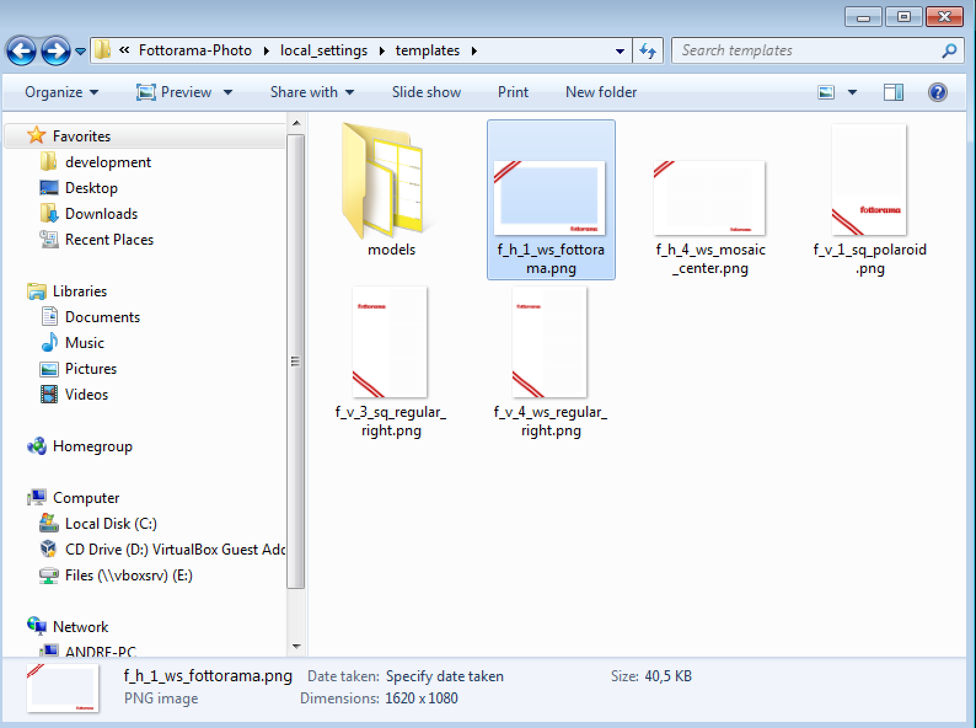Select the Homegroup icon in sidebar
976x728 pixels.
[37, 446]
